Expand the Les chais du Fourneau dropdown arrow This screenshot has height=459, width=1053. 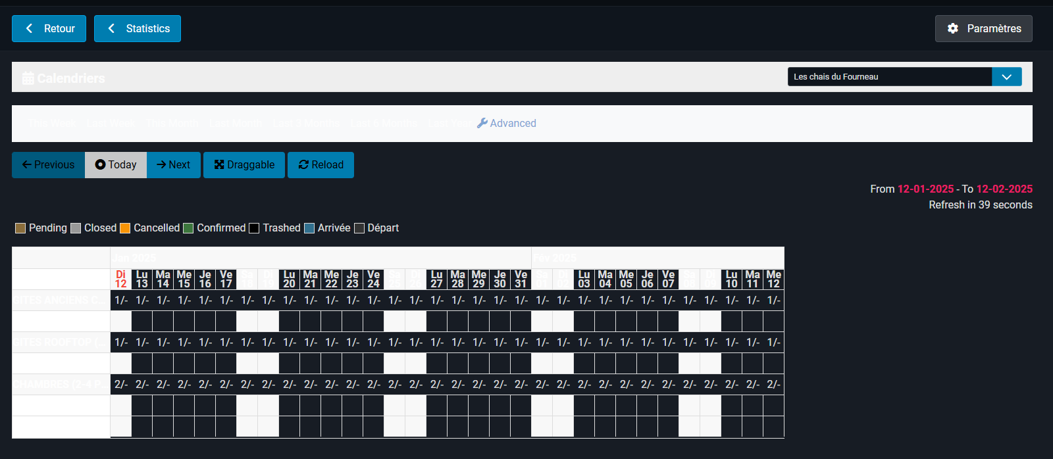tap(1006, 77)
